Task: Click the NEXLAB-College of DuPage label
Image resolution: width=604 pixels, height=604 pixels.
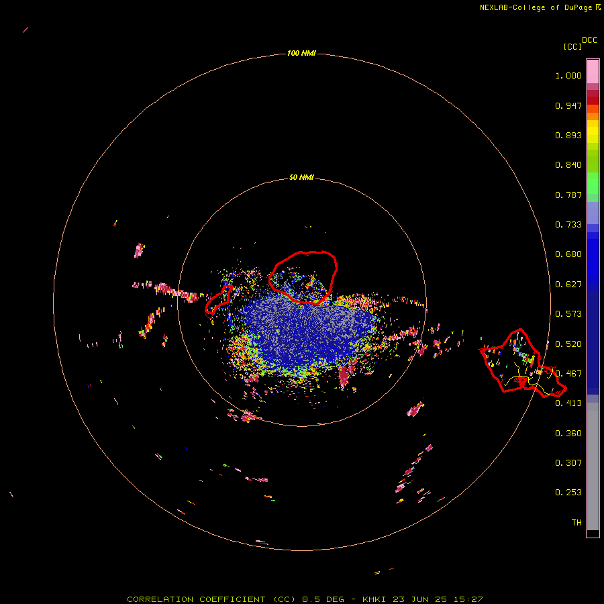Action: tap(536, 7)
